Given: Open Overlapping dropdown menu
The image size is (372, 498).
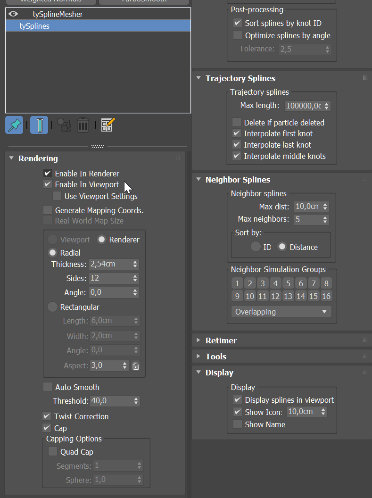Looking at the screenshot, I should tap(281, 312).
